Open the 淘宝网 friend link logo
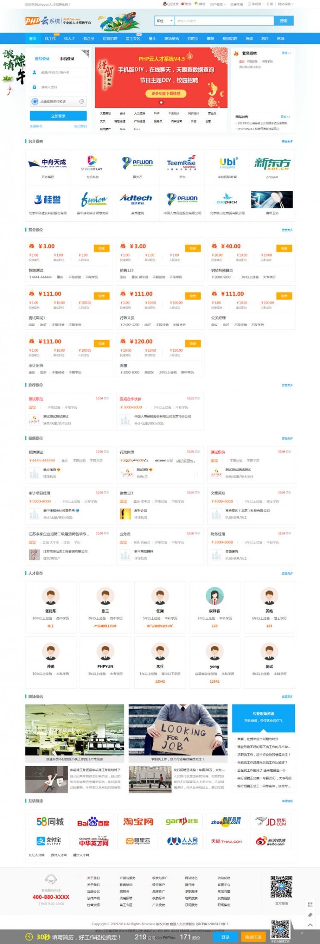 tap(138, 822)
